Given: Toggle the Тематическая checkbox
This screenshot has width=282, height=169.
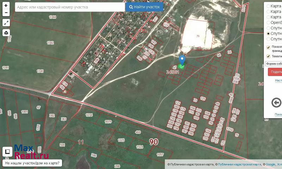Looking at the screenshot, I should coord(269,56).
